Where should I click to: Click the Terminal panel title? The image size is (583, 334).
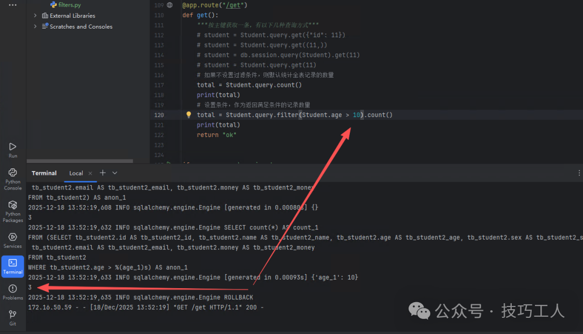44,173
